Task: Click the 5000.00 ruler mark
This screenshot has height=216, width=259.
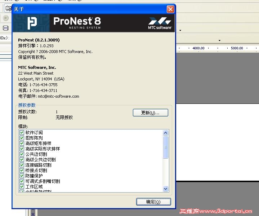Action: [237, 48]
